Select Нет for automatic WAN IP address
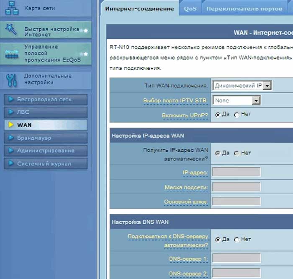The height and width of the screenshot is (279, 293). [x=236, y=153]
